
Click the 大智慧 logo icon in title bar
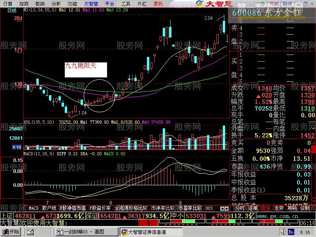[x=199, y=4]
